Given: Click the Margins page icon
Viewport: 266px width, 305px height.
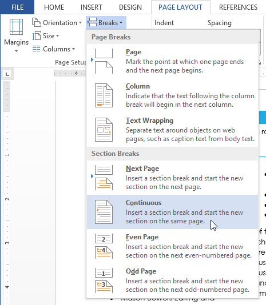Looking at the screenshot, I should point(16,27).
